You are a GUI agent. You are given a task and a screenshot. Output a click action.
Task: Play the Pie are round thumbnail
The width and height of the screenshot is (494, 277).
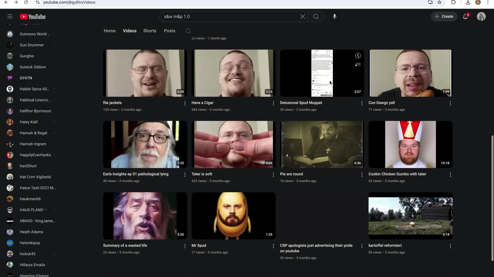click(x=322, y=144)
